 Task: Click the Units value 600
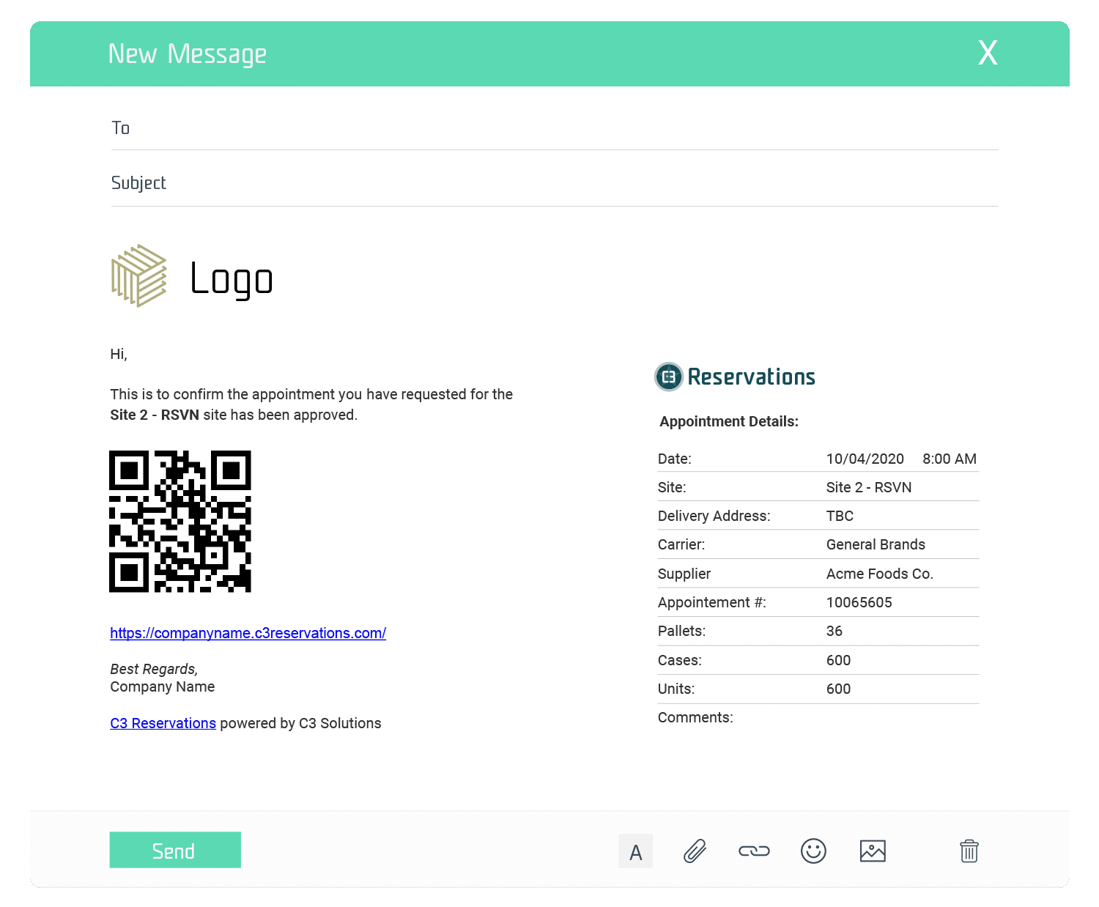click(x=838, y=689)
